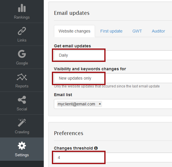Select the Google G icon
The image size is (172, 167).
(22, 54)
